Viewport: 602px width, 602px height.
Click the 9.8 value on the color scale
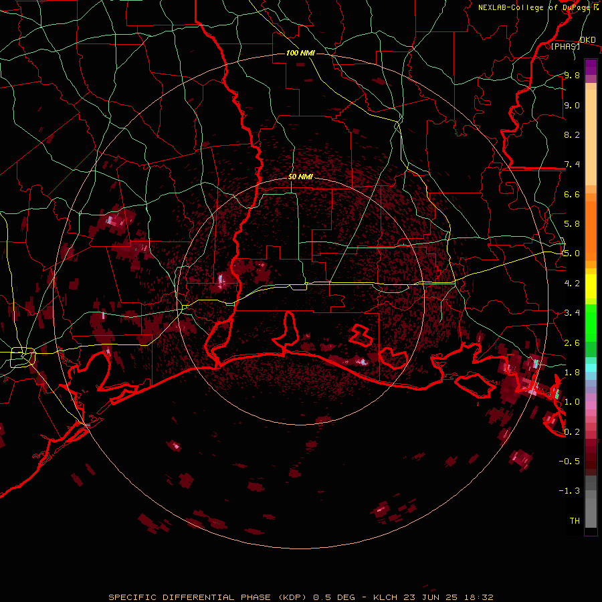click(572, 76)
